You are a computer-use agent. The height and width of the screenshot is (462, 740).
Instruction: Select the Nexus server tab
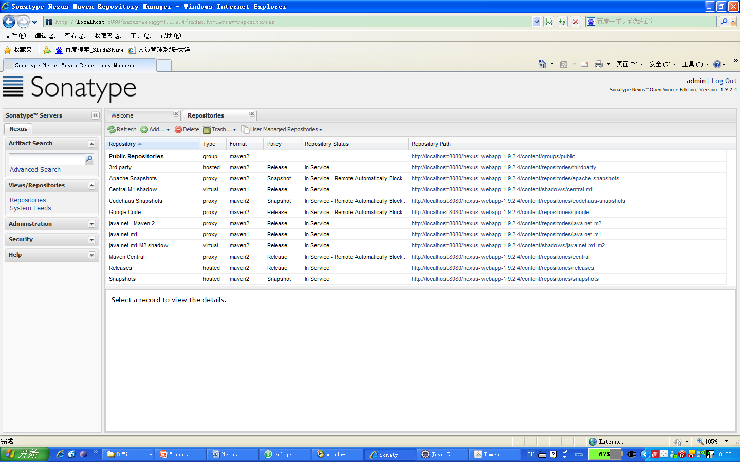18,129
